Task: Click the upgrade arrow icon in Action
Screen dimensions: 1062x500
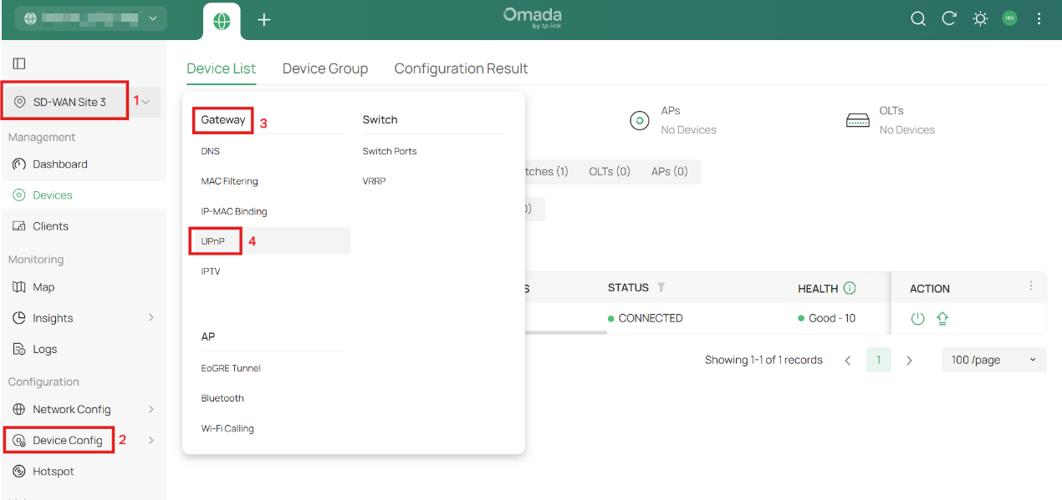Action: point(942,318)
